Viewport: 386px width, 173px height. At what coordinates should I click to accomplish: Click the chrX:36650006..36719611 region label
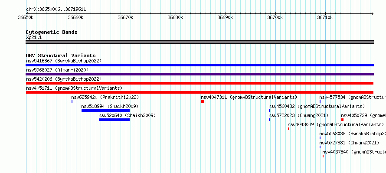tap(56, 10)
